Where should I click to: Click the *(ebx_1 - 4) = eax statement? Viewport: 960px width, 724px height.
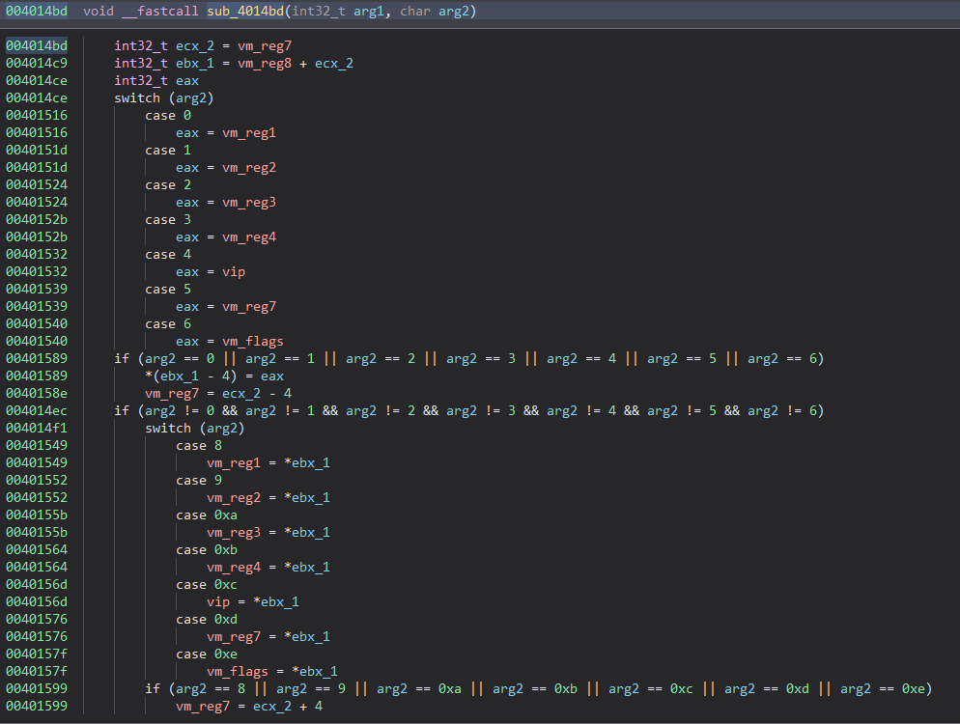pyautogui.click(x=214, y=376)
